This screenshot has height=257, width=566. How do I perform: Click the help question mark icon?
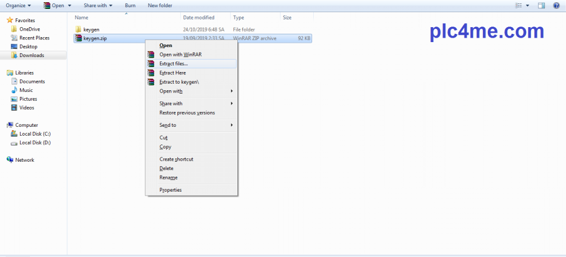[556, 6]
